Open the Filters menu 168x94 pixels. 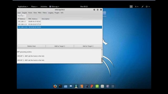45,13
